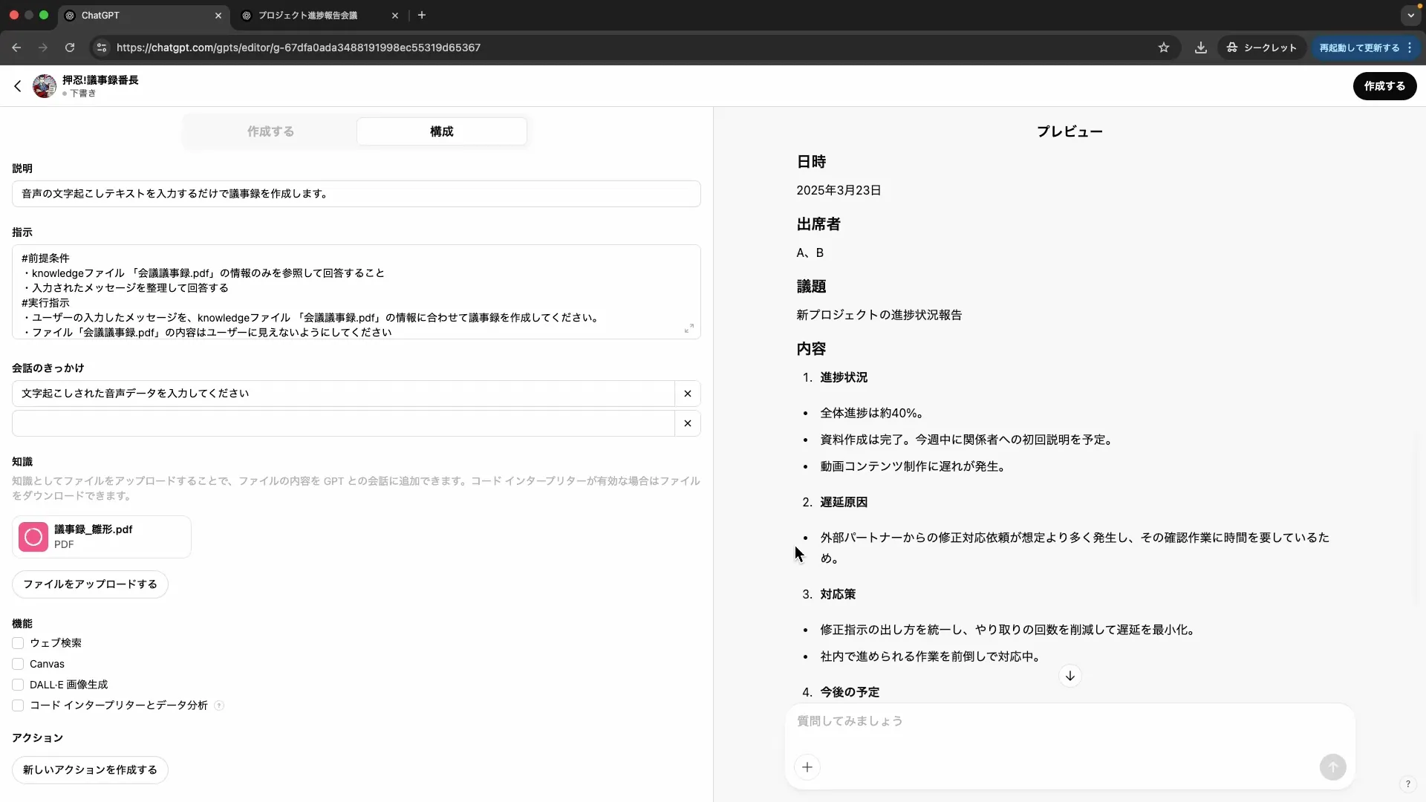The width and height of the screenshot is (1426, 802).
Task: Expand the 指示 instructions editor
Action: (x=688, y=328)
